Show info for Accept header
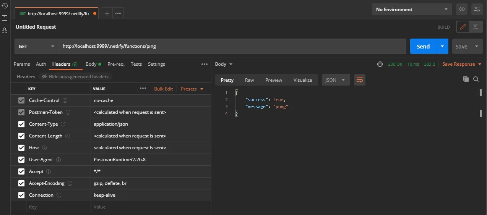The image size is (487, 215). point(49,171)
